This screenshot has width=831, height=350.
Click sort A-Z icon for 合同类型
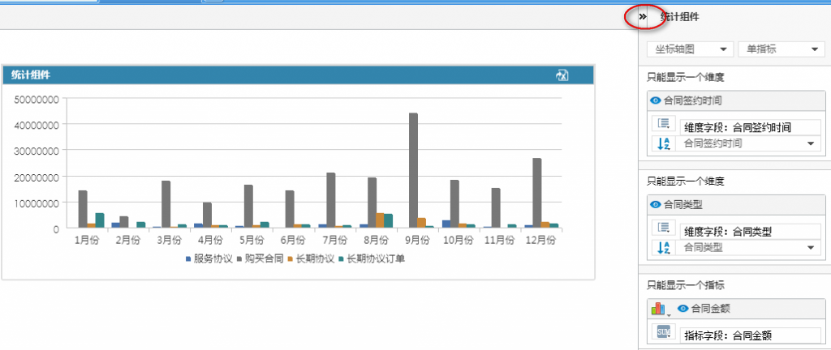tap(663, 247)
